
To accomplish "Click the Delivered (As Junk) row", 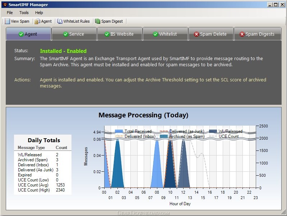I will click(43, 170).
